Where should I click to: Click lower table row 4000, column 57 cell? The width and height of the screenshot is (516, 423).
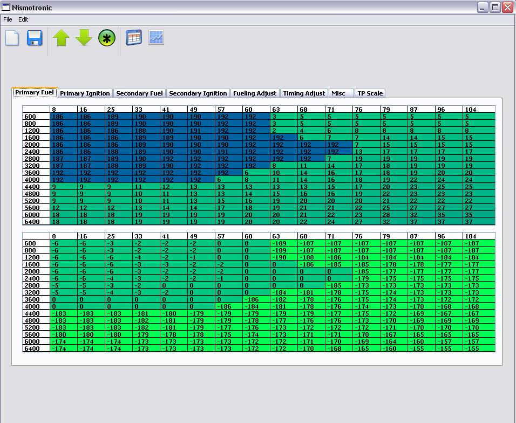coord(229,306)
